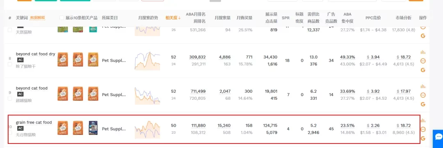The height and width of the screenshot is (148, 443).
Task: Click 市场分析 column header
Action: click(x=404, y=18)
